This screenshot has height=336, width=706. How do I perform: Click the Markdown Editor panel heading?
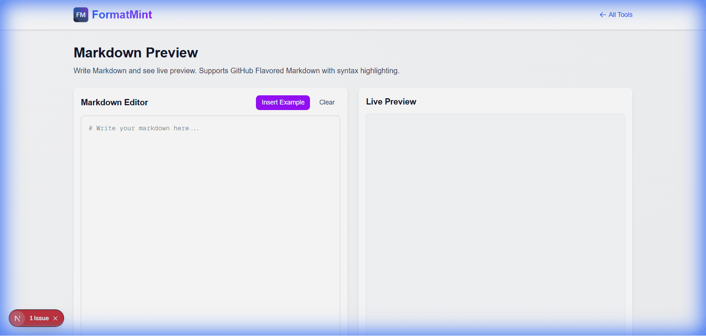114,102
